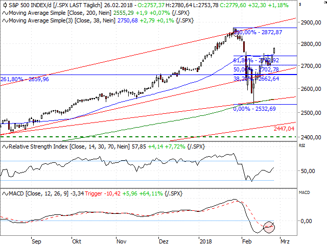Click the line icon before Moving Average Simple 200
Image resolution: width=327 pixels, height=245 pixels.
(x=5, y=13)
